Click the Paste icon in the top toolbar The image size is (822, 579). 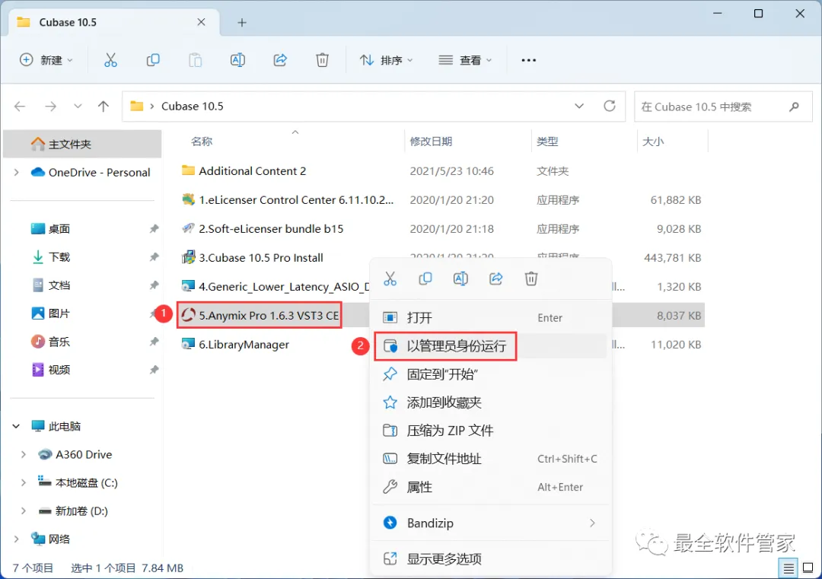pos(195,60)
